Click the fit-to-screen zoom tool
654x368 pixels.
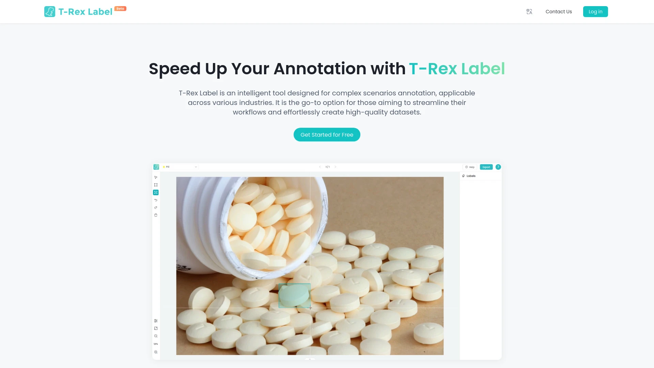click(156, 328)
